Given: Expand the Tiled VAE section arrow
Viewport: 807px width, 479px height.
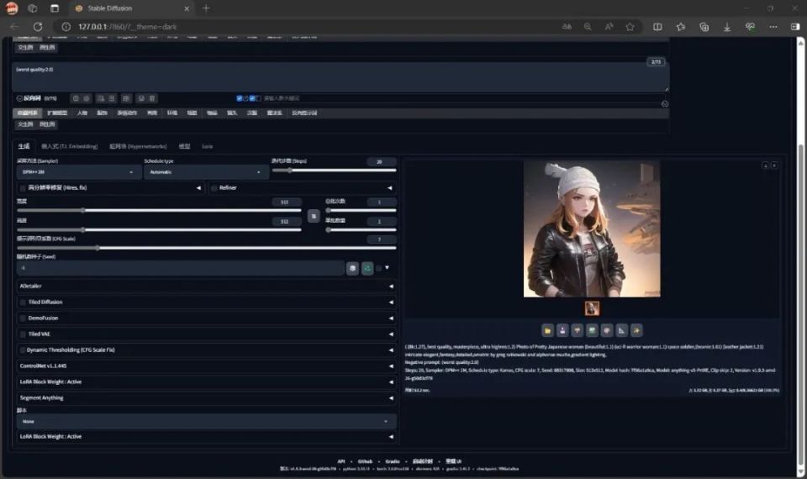Looking at the screenshot, I should (x=391, y=334).
